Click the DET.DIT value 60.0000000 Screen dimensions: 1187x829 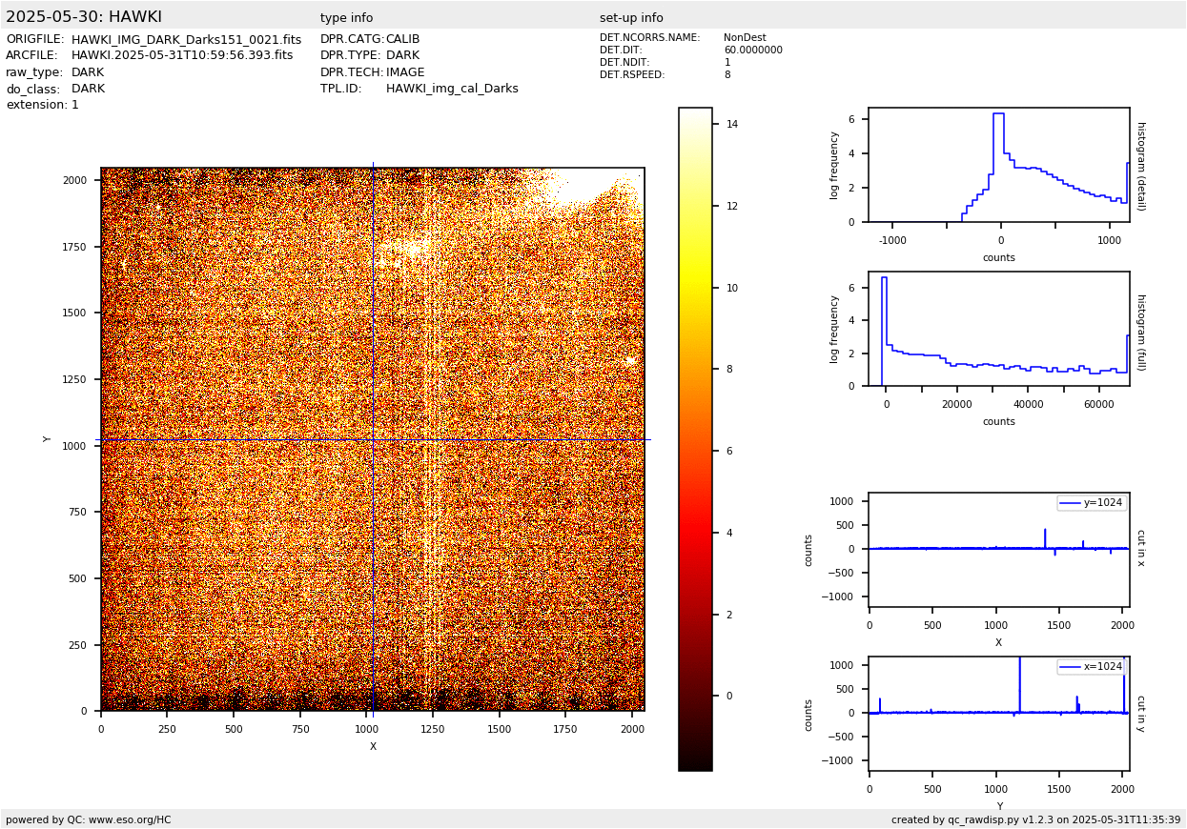[752, 51]
